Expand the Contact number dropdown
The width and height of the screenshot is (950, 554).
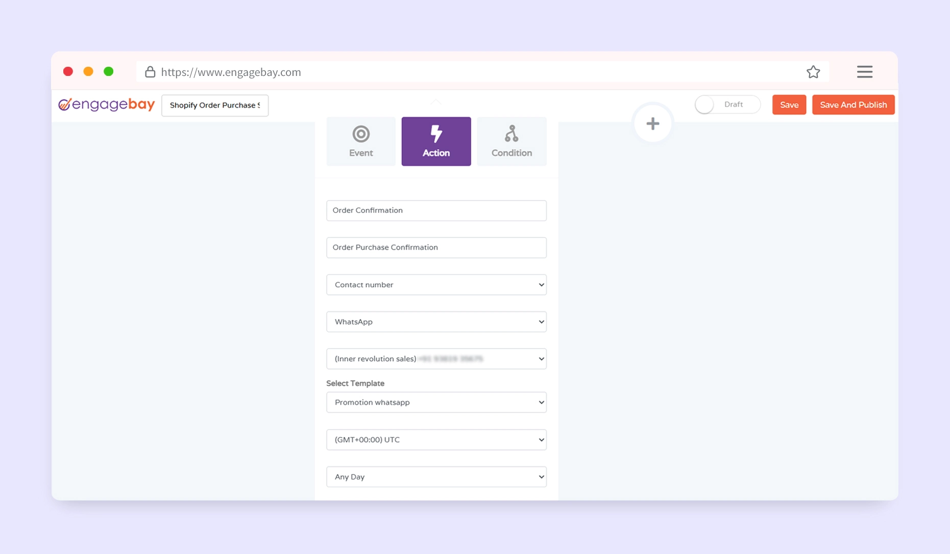[436, 285]
